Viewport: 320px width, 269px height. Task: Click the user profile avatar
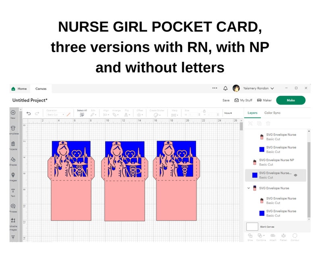[x=236, y=88]
